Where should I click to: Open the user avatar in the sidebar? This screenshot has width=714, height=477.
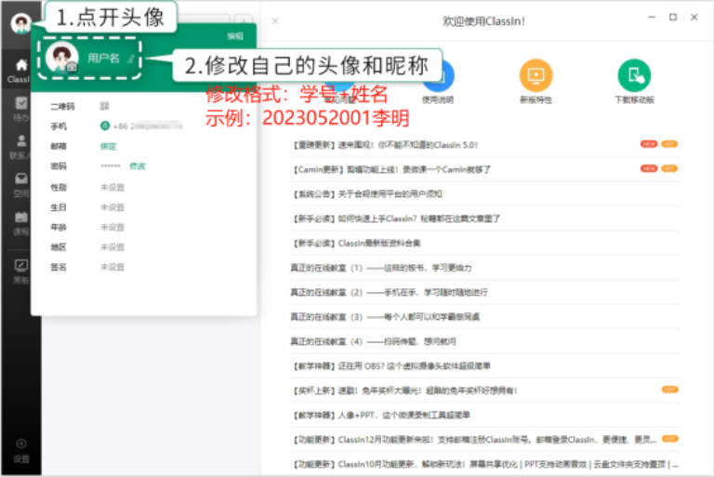click(20, 23)
